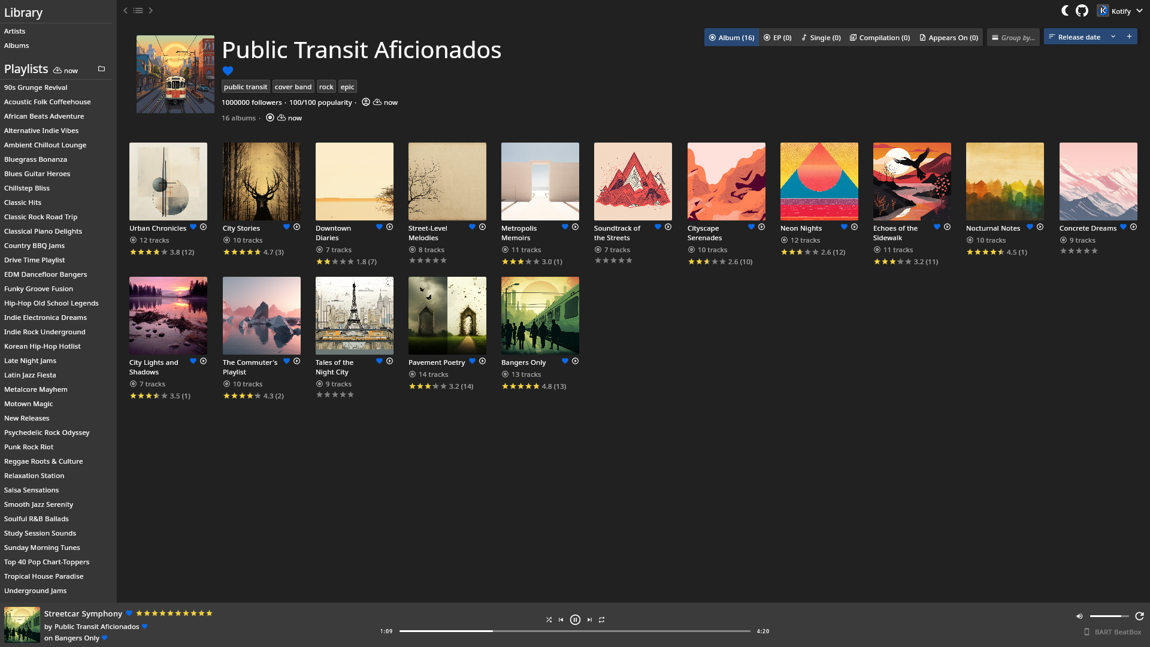The image size is (1150, 647).
Task: Toggle shuffle playback
Action: pos(549,620)
